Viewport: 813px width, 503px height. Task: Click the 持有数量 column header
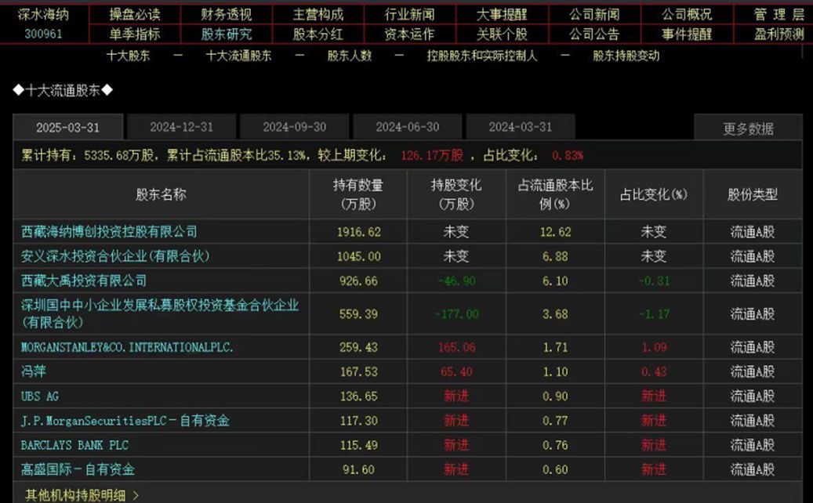pyautogui.click(x=358, y=194)
